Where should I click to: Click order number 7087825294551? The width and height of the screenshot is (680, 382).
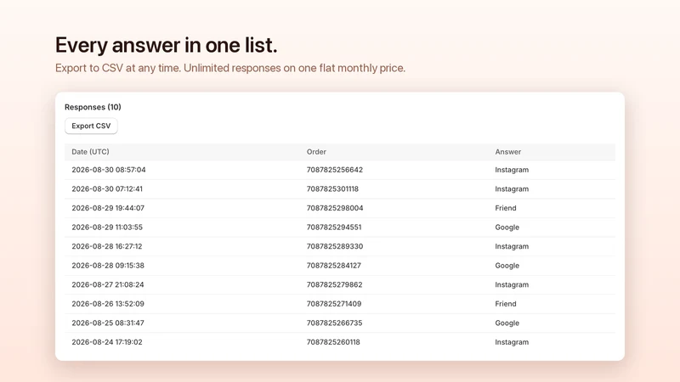coord(334,227)
